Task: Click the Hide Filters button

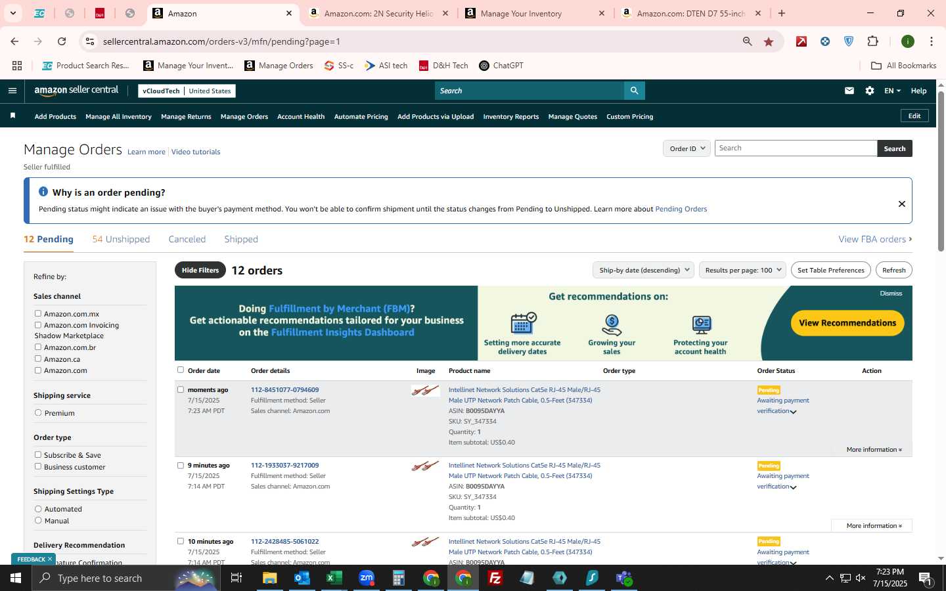Action: (x=200, y=270)
